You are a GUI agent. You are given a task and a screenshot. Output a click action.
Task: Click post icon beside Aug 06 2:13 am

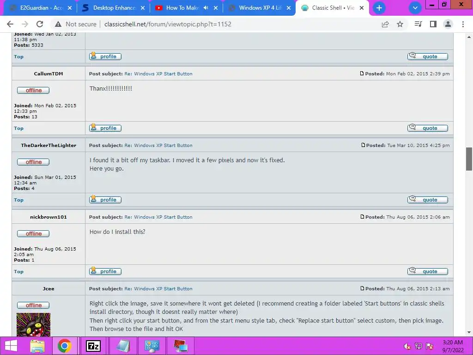pos(362,288)
